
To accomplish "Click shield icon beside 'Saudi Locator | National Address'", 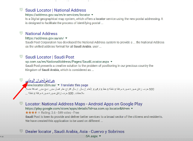I will pyautogui.click(x=21, y=10).
